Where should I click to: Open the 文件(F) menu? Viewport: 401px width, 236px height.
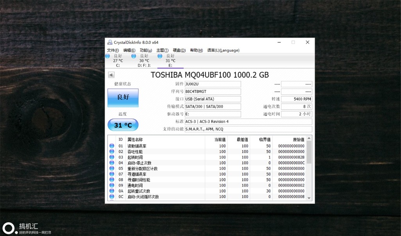[113, 50]
